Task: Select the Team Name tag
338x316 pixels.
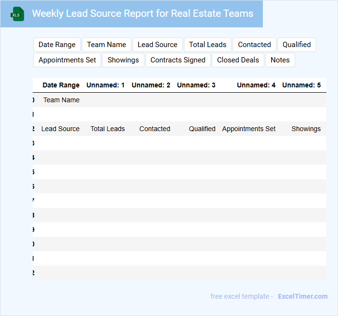Action: coord(106,45)
